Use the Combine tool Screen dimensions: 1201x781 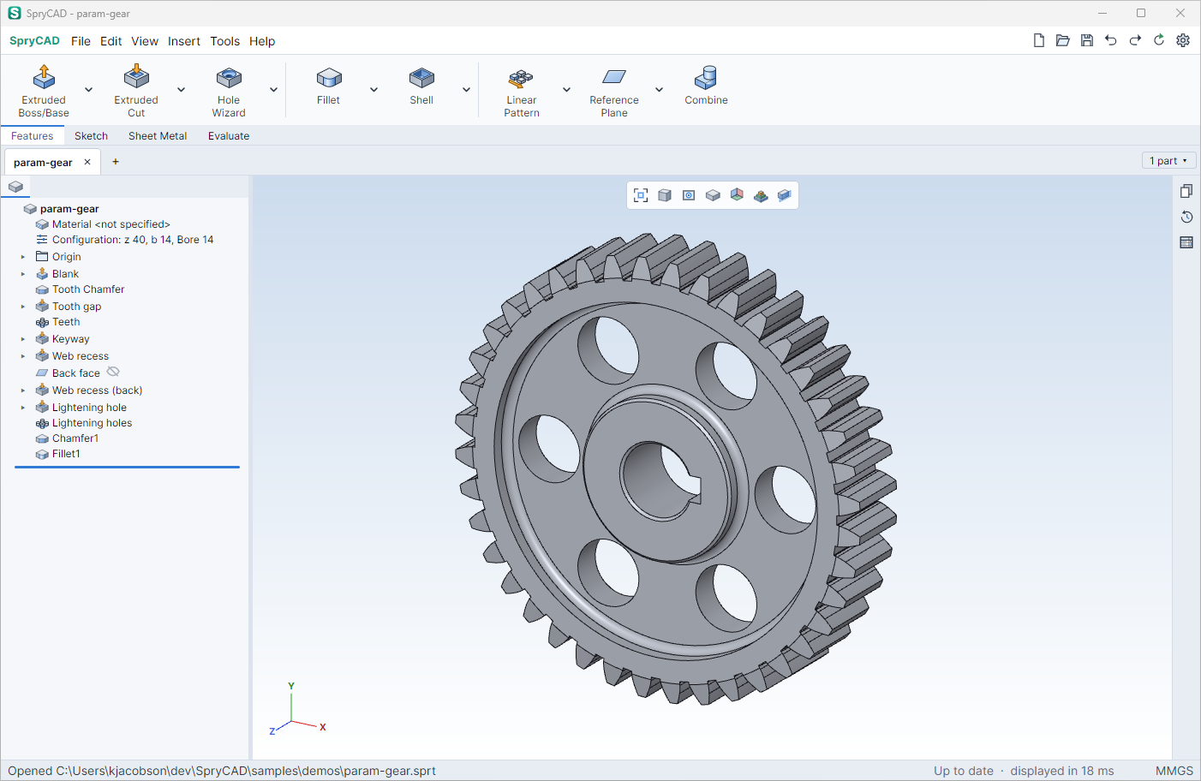(x=707, y=86)
